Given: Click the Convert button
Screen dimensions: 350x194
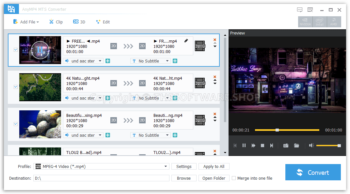Looking at the screenshot, I should (x=313, y=172).
